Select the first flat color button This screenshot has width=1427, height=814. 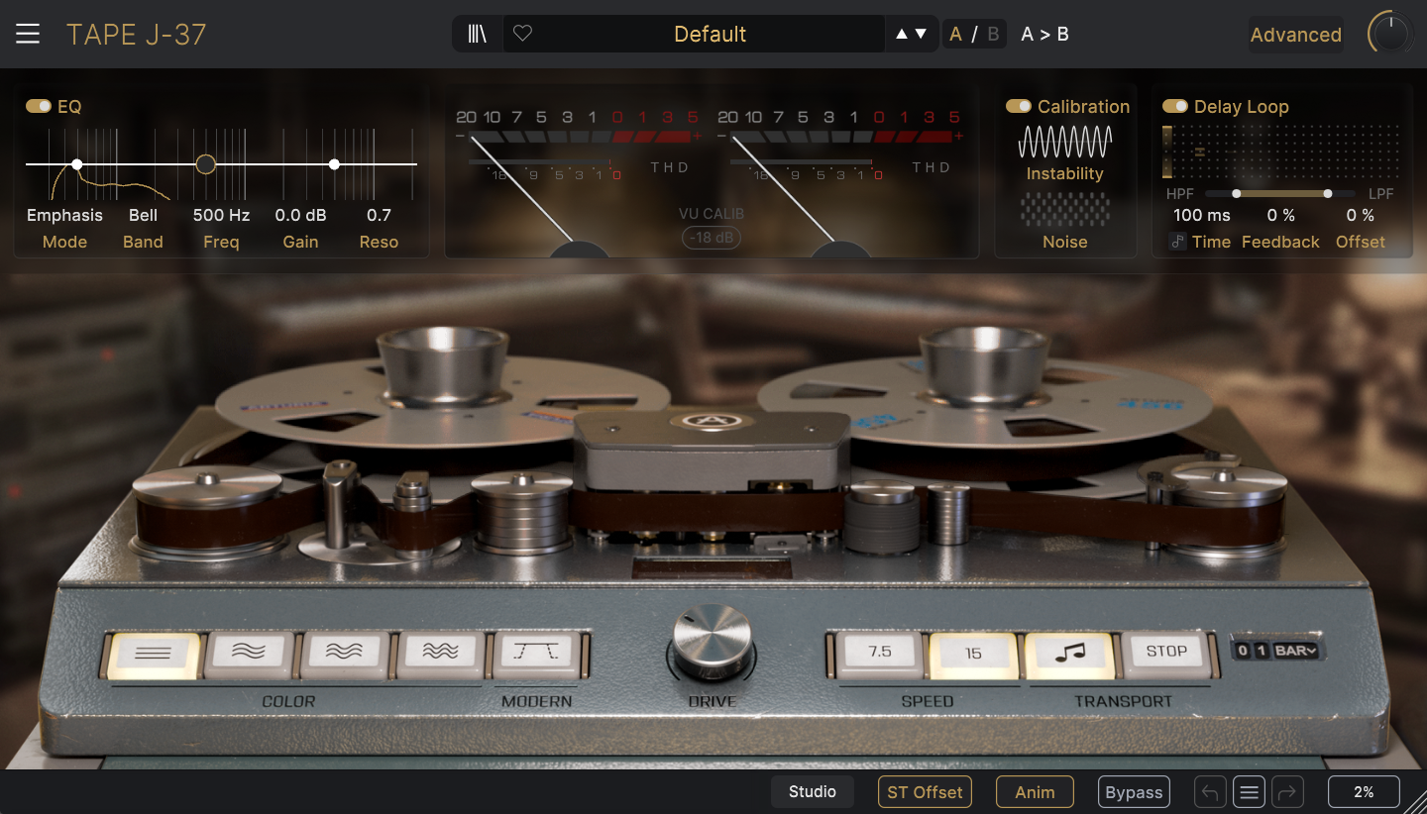155,653
